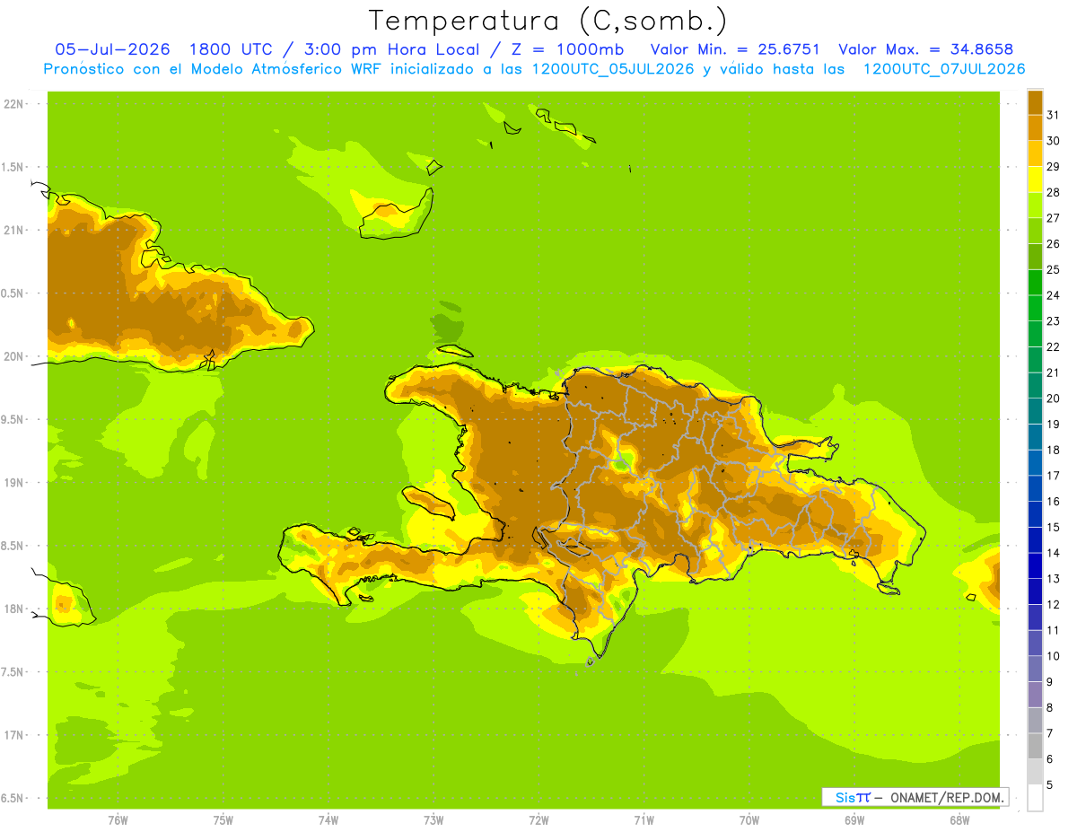Click the legend value "22"
Screen dimensions: 1077x832
click(1053, 346)
